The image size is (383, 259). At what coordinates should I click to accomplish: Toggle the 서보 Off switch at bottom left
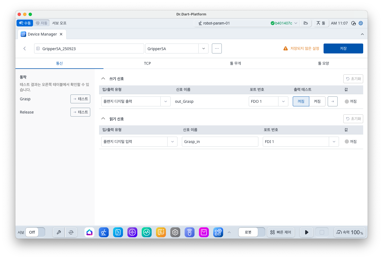click(x=36, y=232)
